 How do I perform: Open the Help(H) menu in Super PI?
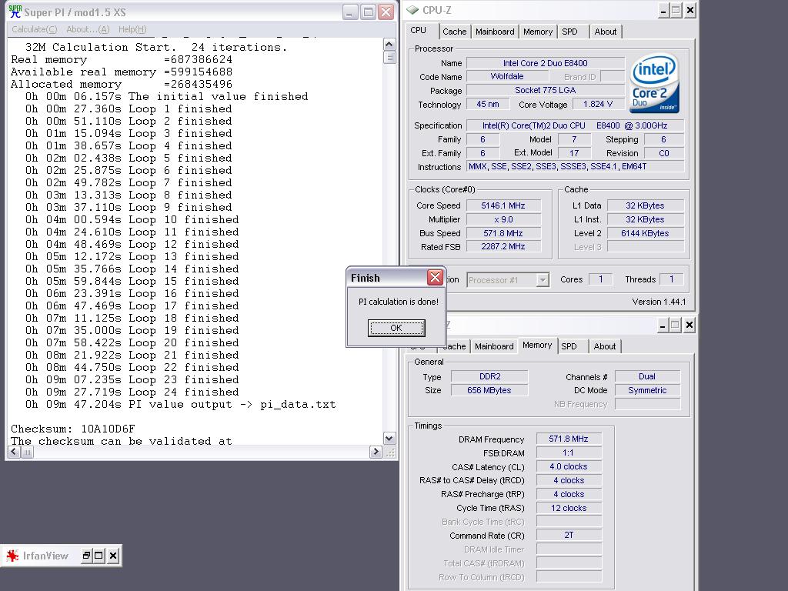pyautogui.click(x=132, y=29)
